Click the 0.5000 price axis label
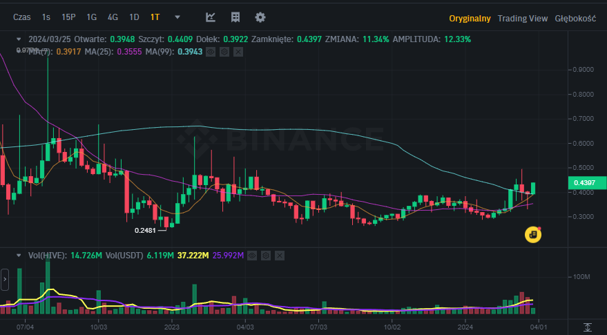Screen dimensions: 607x335 pyautogui.click(x=583, y=168)
